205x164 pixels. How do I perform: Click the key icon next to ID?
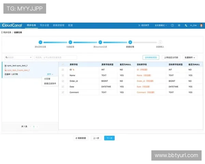coord(73,70)
